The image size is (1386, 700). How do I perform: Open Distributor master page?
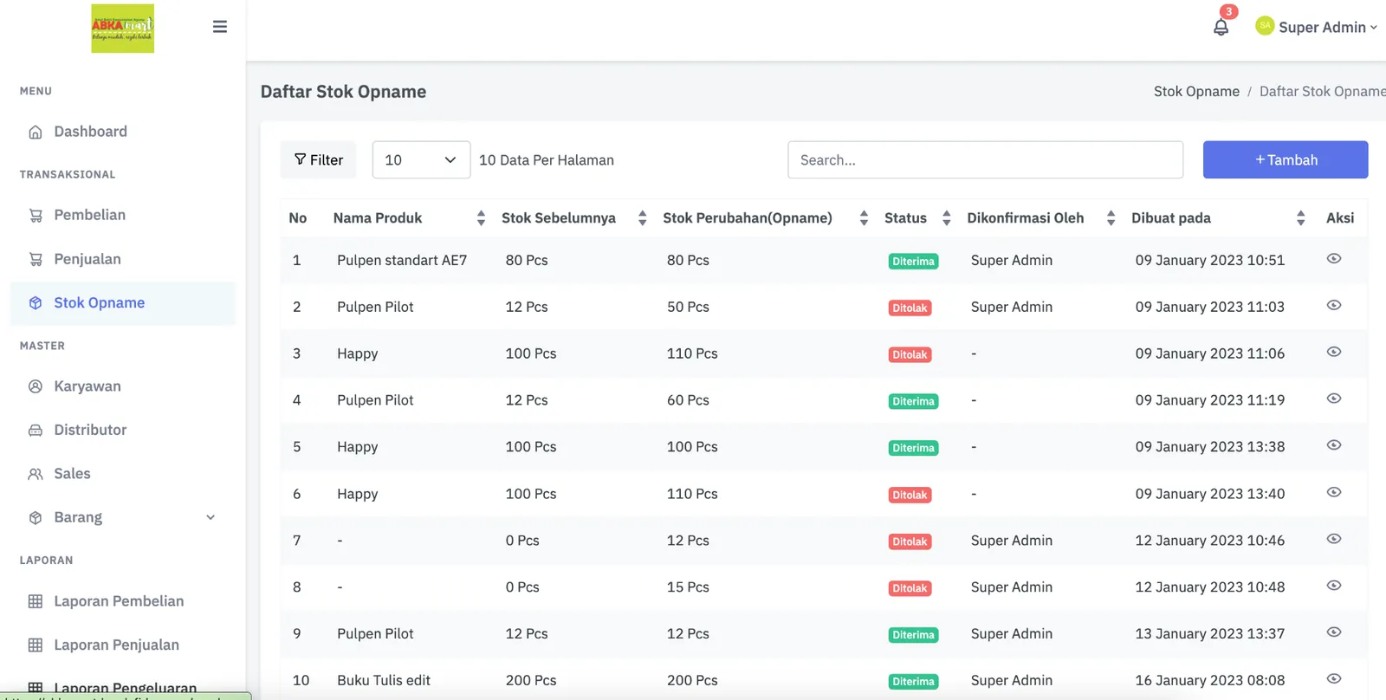pyautogui.click(x=90, y=430)
